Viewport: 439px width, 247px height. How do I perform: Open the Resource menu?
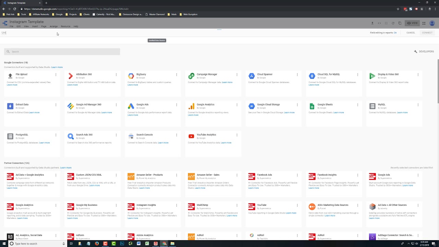point(66,26)
